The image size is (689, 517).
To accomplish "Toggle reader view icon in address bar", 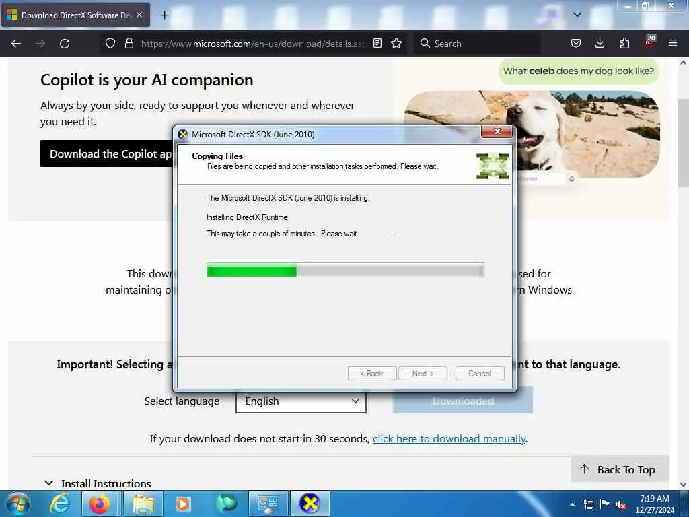I will pos(377,44).
